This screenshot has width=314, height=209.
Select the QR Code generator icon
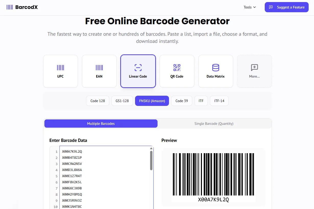177,68
